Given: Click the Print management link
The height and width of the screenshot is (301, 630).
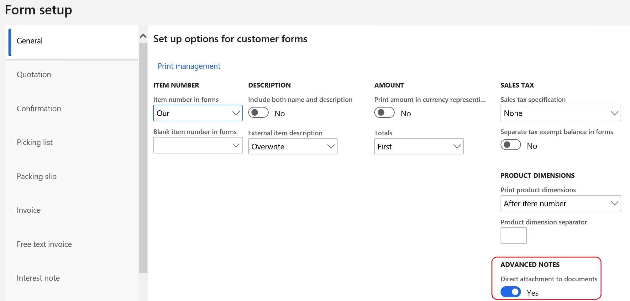Looking at the screenshot, I should click(x=189, y=66).
